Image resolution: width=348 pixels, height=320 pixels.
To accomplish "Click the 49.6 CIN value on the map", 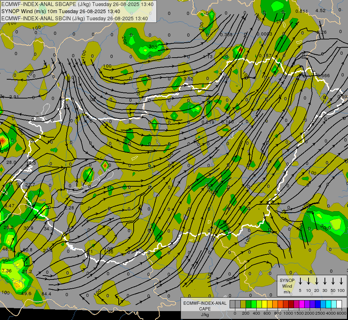I will click(26, 294).
